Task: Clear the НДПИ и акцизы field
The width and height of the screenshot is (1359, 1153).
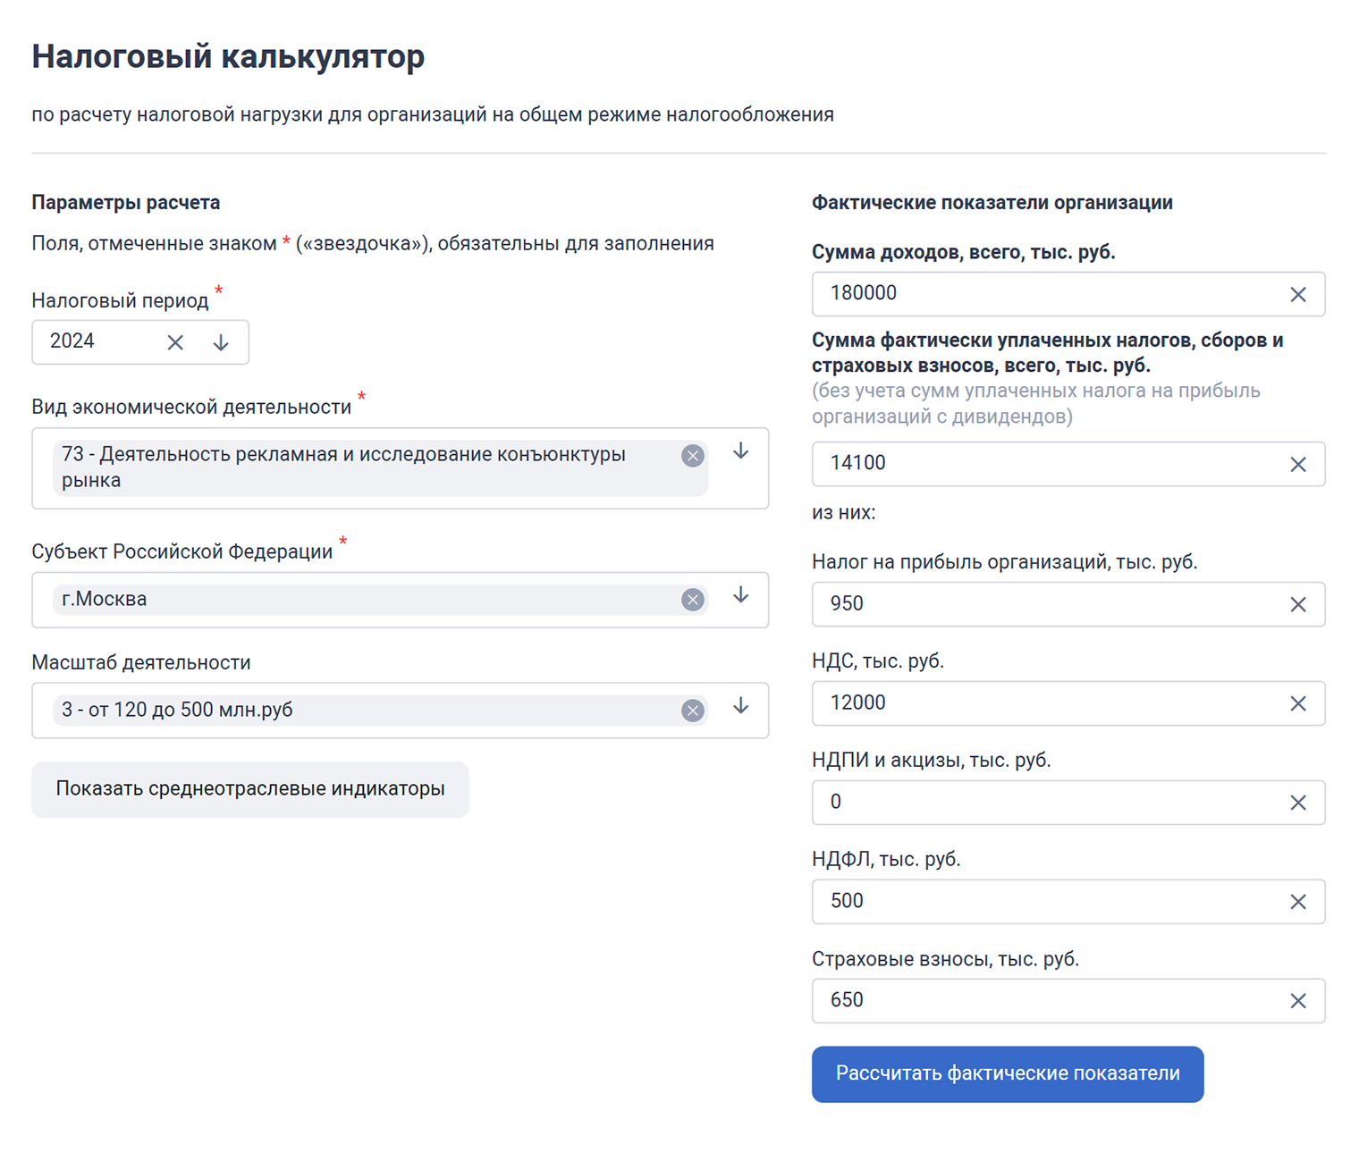Action: click(1298, 803)
